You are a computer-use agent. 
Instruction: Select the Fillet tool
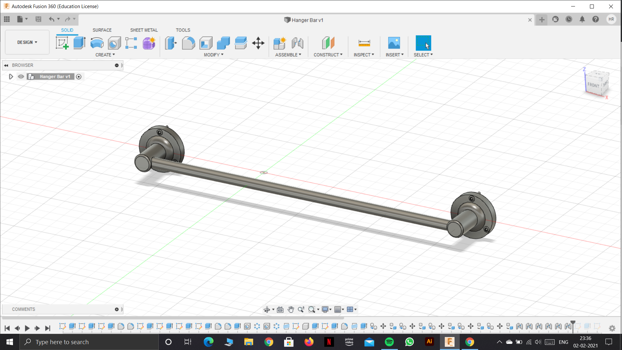pos(188,43)
